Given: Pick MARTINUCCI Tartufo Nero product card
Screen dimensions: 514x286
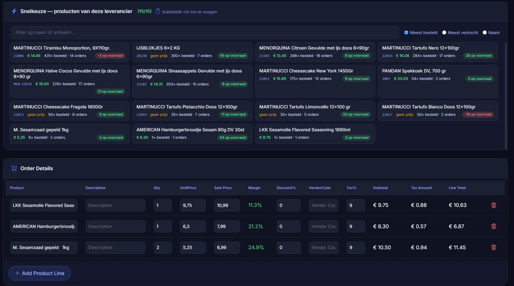Looking at the screenshot, I should tap(438, 52).
